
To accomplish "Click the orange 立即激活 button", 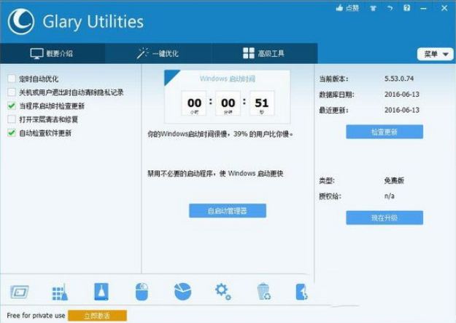I will [98, 316].
